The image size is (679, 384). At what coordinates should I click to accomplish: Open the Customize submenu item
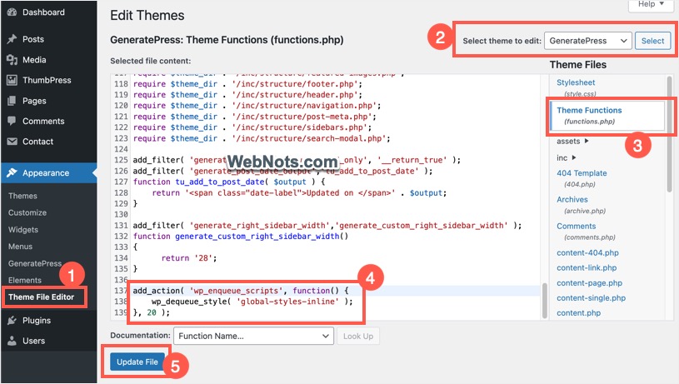click(27, 212)
